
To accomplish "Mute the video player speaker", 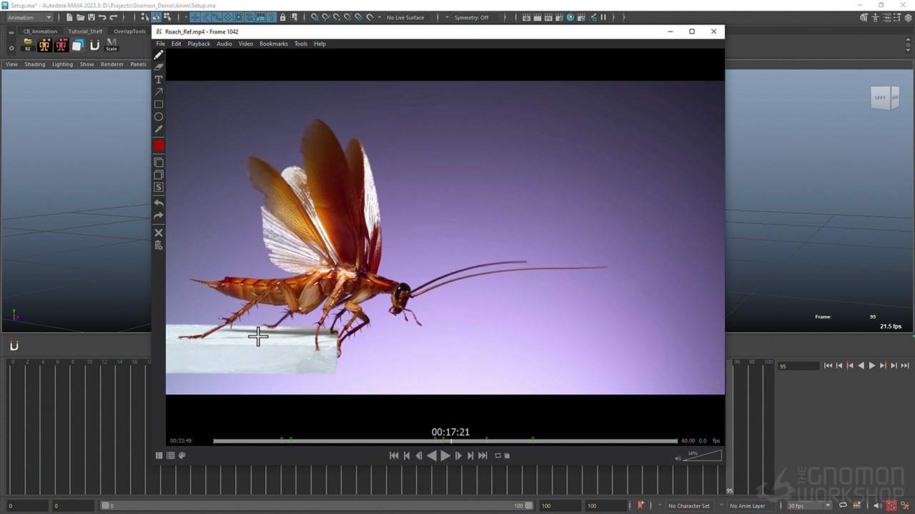I will [x=678, y=458].
